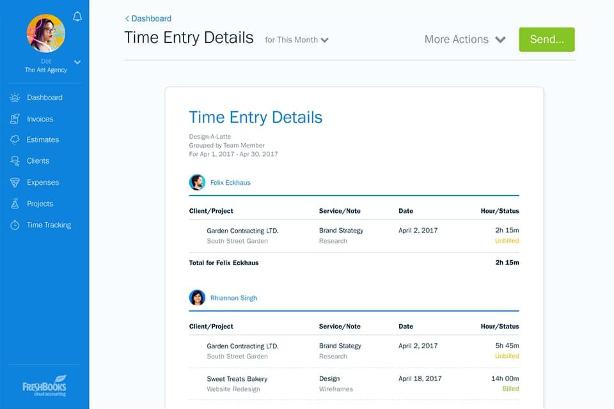Click Unbilled status under 2h 15m
614x409 pixels.
507,241
